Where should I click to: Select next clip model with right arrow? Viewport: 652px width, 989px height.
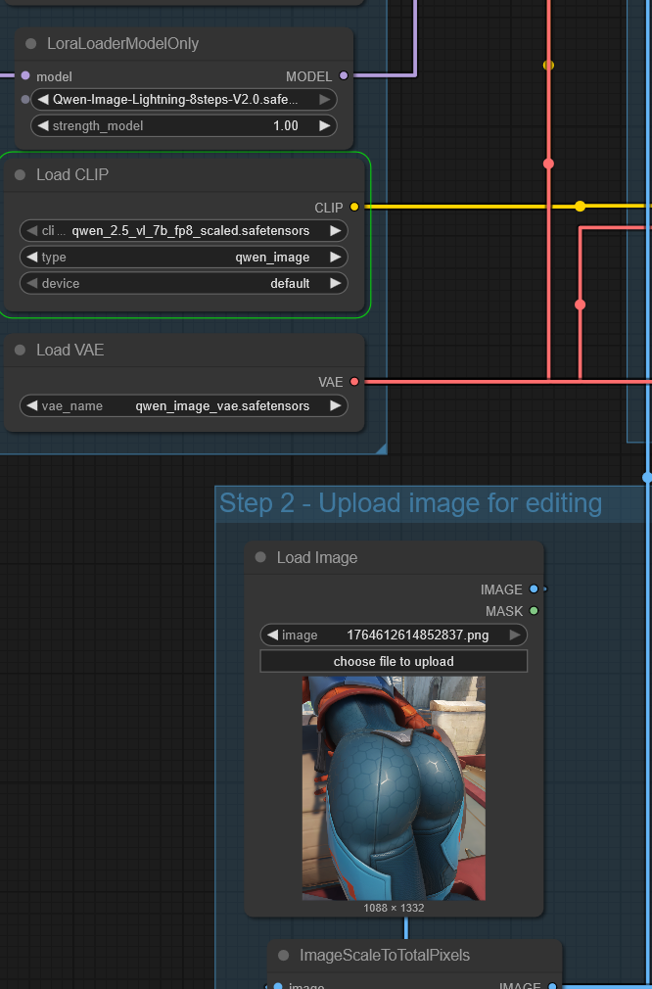coord(336,231)
